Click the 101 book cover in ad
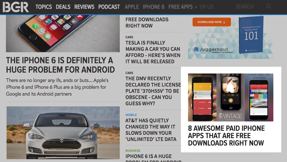Viewport: 287px width, 162px height. coord(251,35)
